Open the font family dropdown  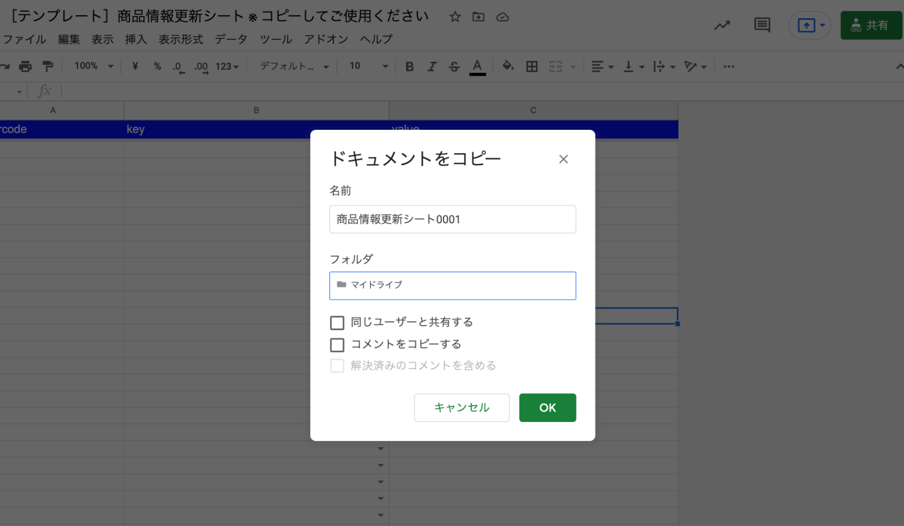pyautogui.click(x=292, y=66)
